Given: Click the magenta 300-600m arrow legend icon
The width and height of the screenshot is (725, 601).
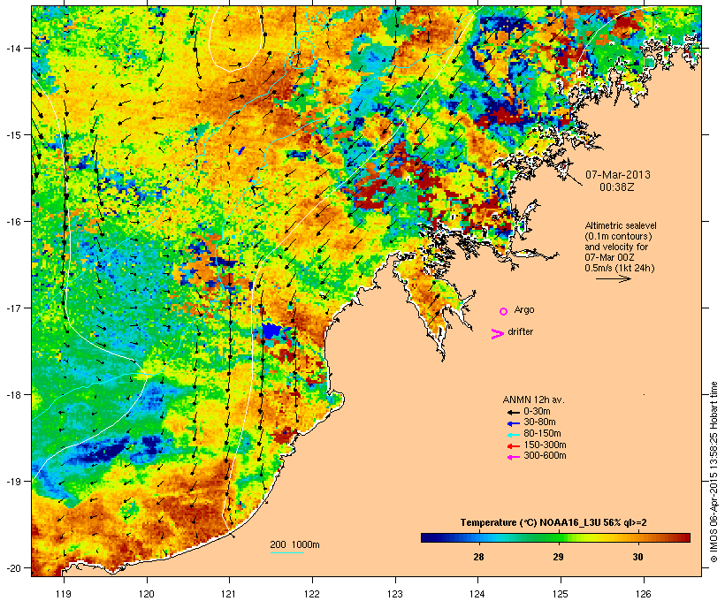Looking at the screenshot, I should (x=513, y=457).
